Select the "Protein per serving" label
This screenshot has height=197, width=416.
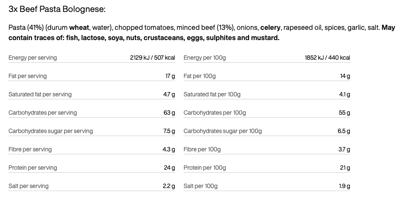(32, 168)
